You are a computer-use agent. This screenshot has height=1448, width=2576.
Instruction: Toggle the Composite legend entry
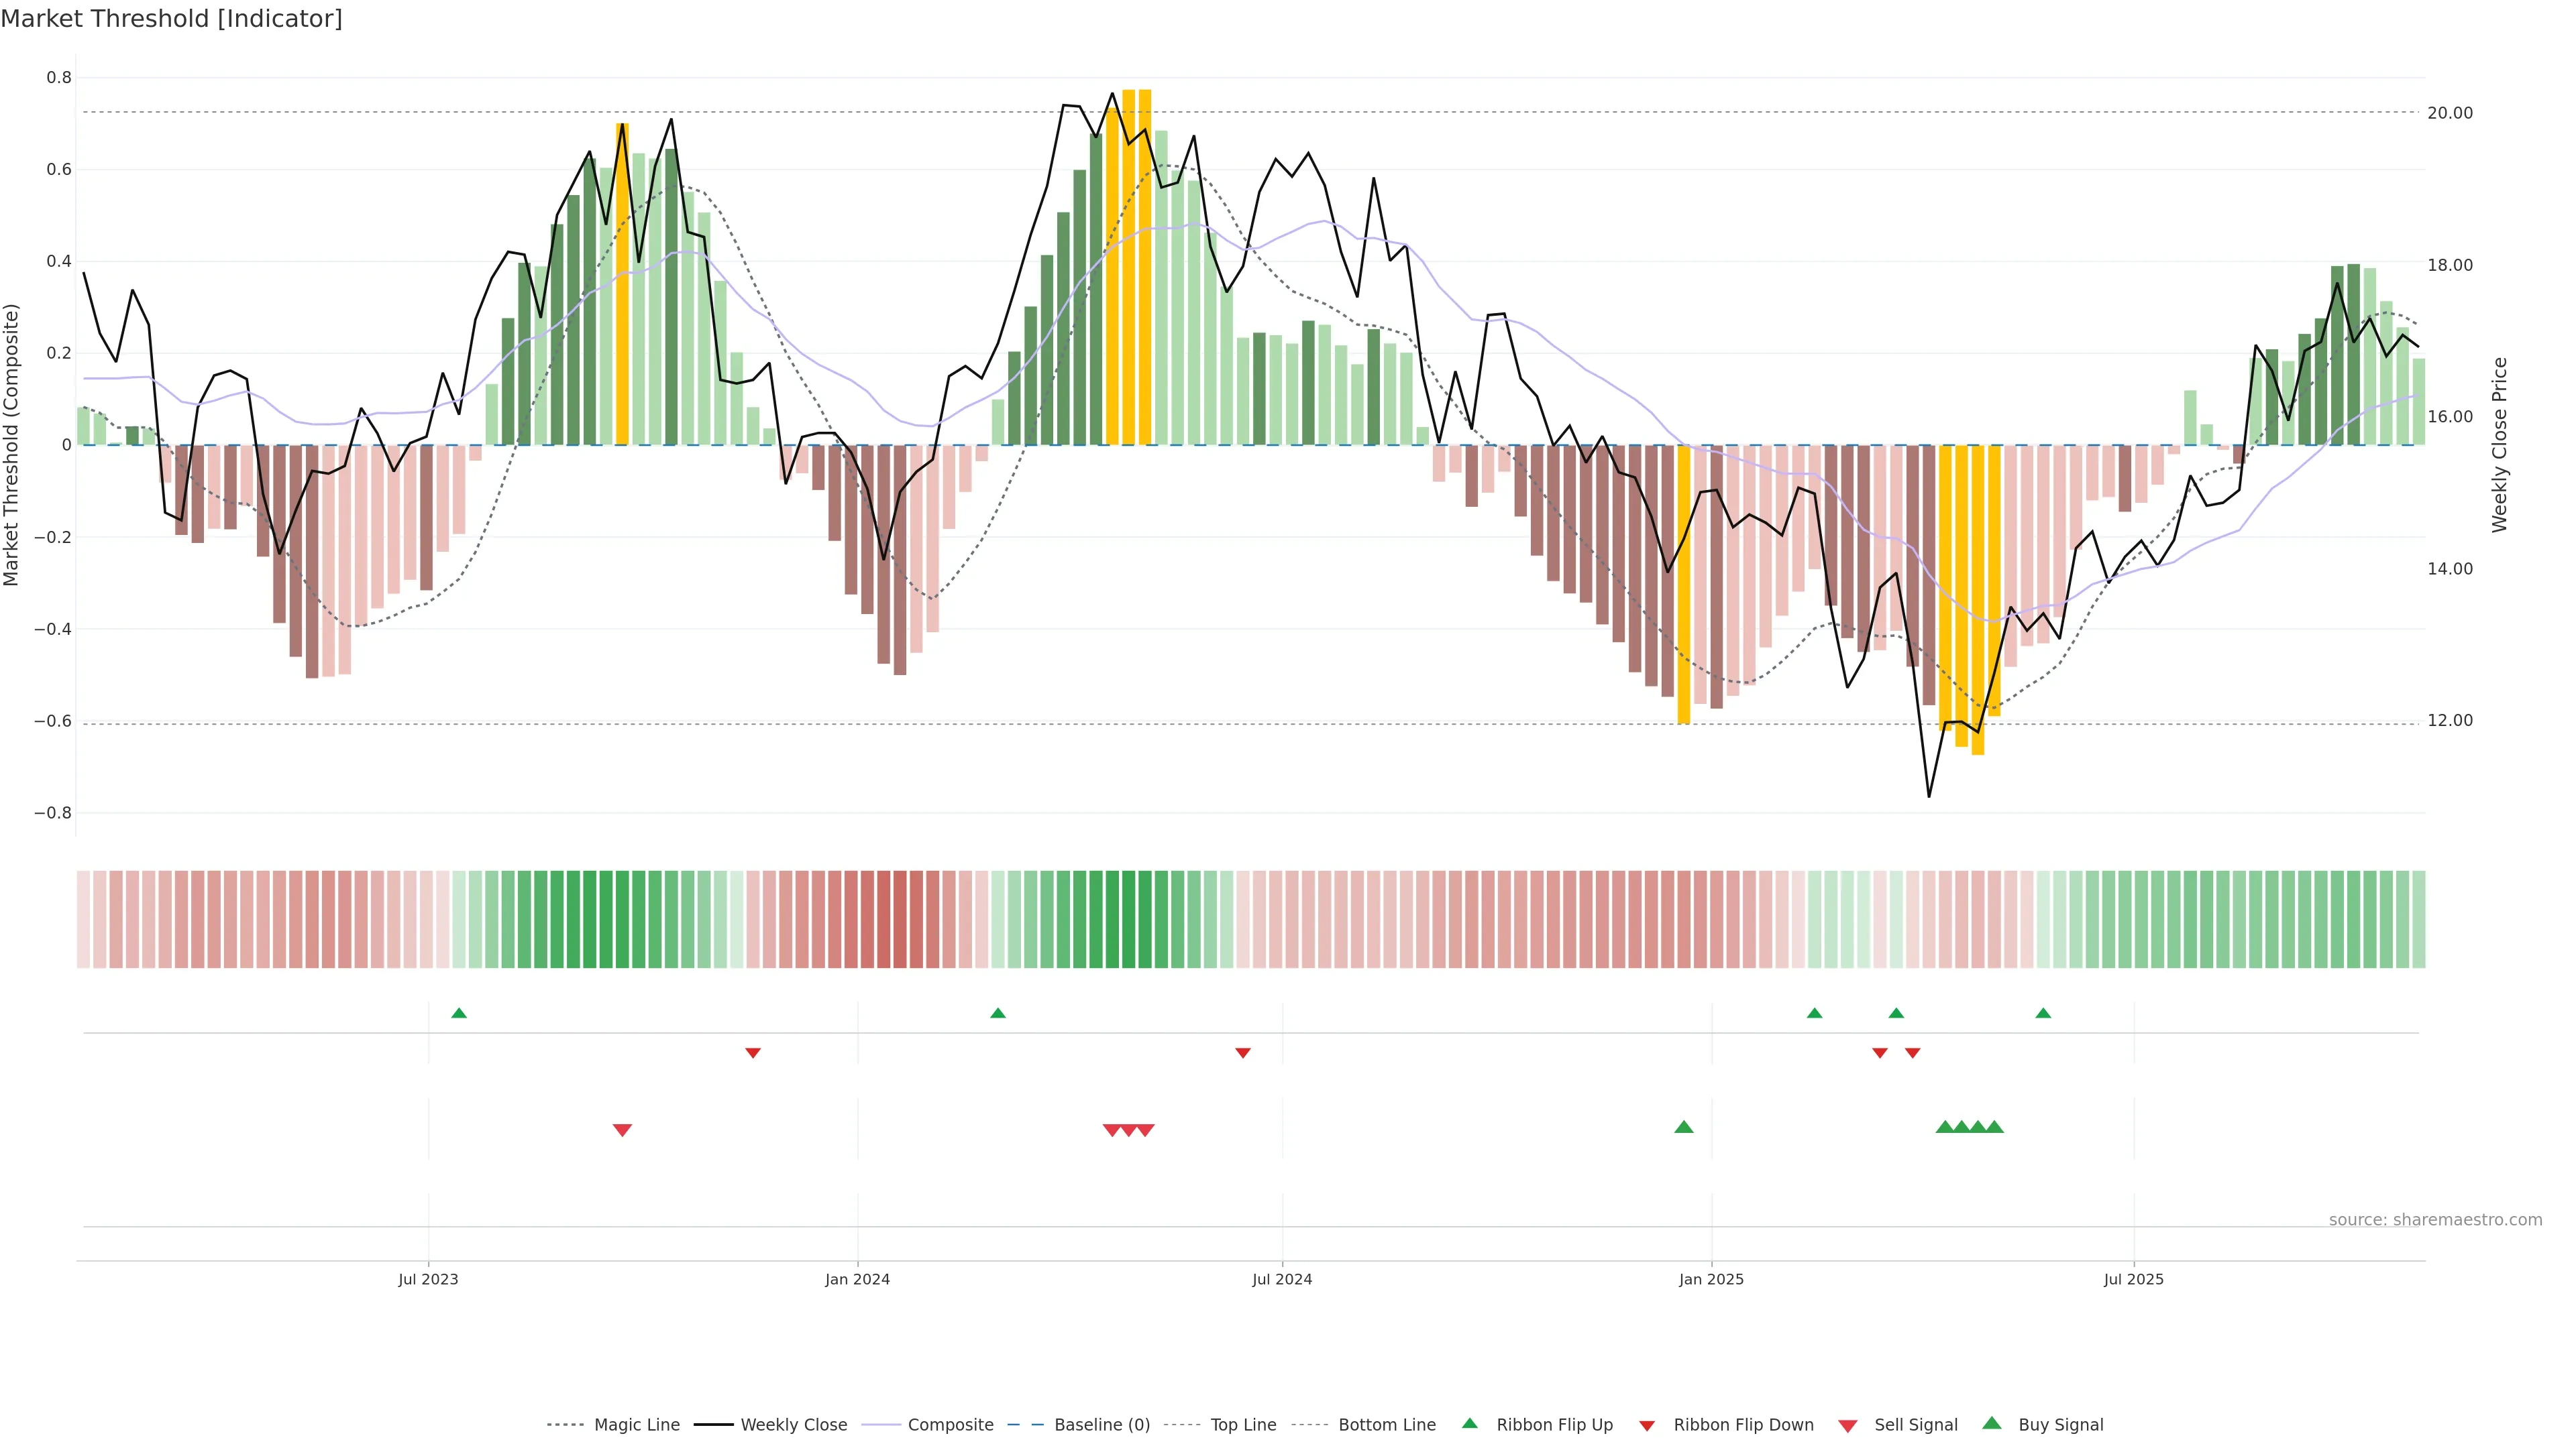click(x=950, y=1425)
